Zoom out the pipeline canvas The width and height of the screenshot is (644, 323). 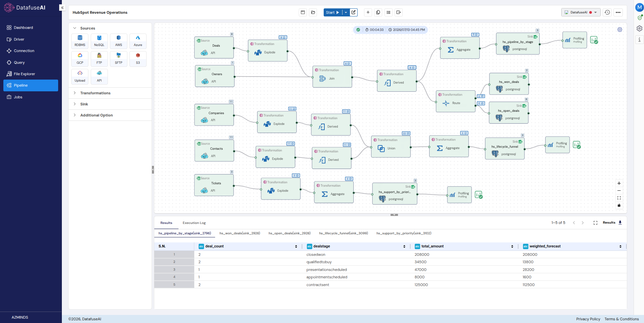click(619, 191)
